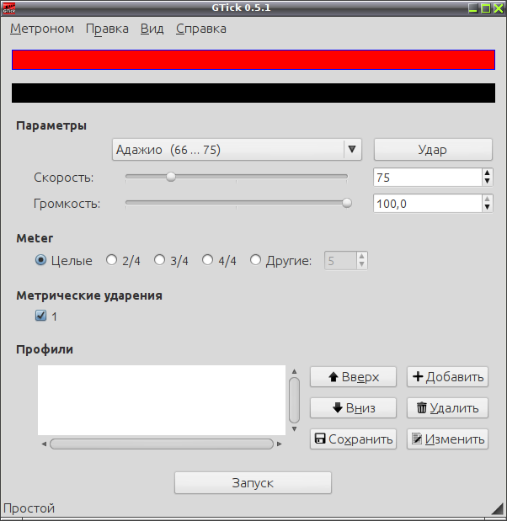Click the edit note icon on Изменить
Viewport: 507px width, 521px height.
click(417, 439)
